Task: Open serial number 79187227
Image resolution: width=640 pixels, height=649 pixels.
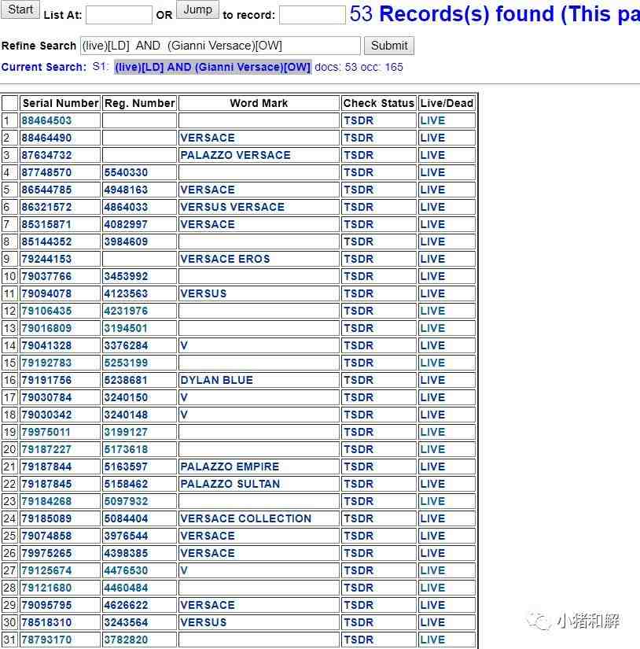Action: click(46, 449)
